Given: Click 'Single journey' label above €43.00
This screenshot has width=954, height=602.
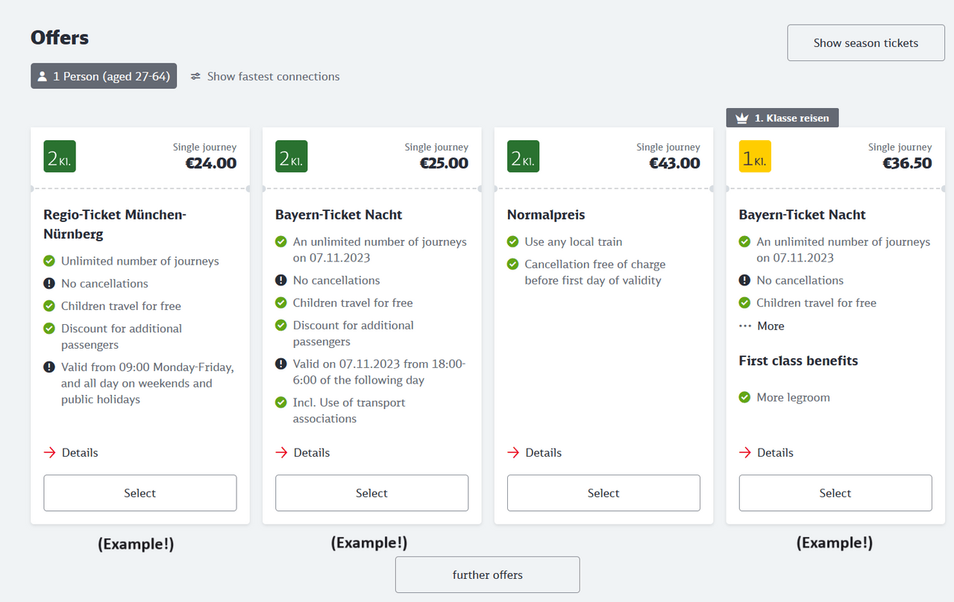Looking at the screenshot, I should tap(668, 147).
